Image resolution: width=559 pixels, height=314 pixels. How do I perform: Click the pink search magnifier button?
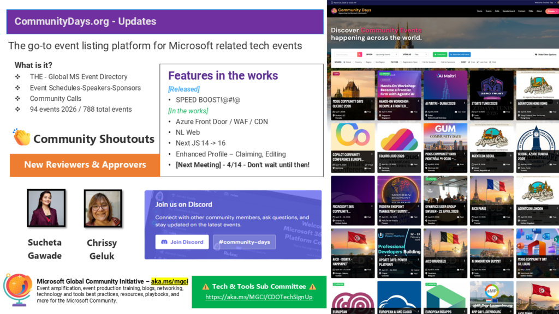[359, 55]
